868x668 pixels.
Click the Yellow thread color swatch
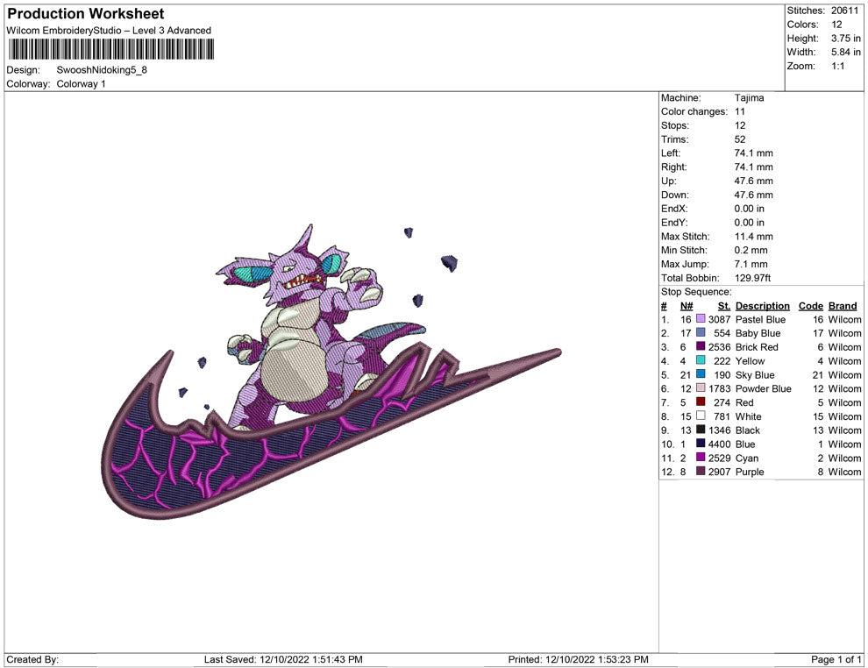click(701, 360)
